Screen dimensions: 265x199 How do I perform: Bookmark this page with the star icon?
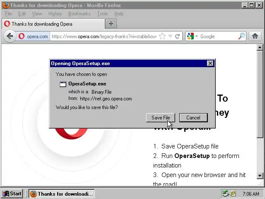pyautogui.click(x=162, y=36)
